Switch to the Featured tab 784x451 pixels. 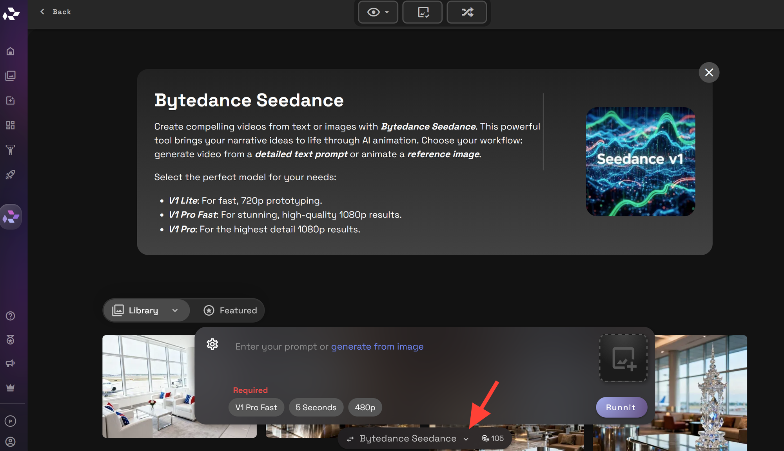(230, 311)
